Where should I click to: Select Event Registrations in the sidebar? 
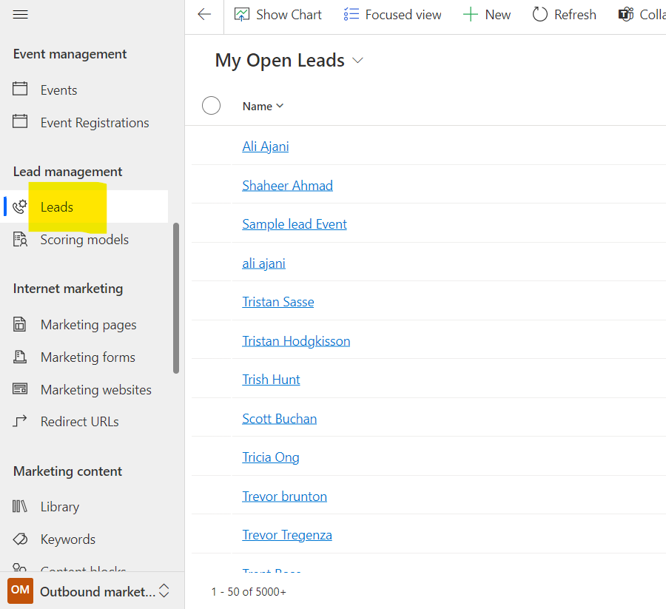[94, 123]
